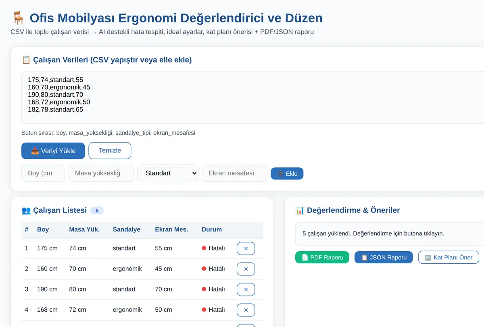The height and width of the screenshot is (327, 484).
Task: Click red status dot in row 3
Action: pos(204,289)
